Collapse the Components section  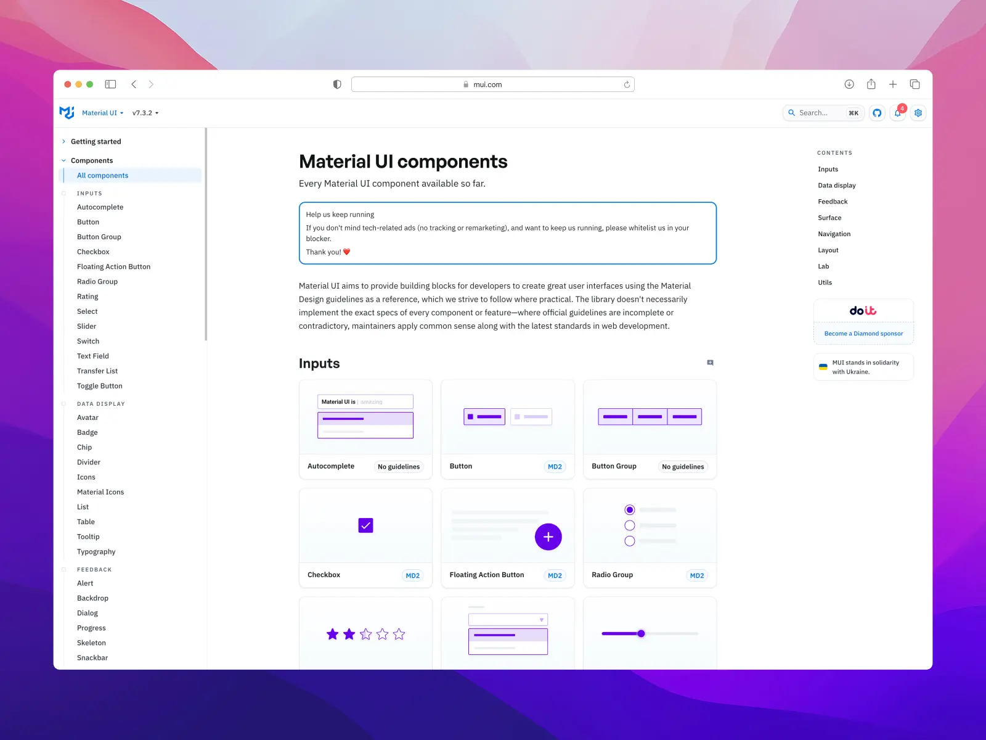91,161
